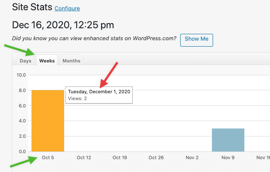Viewport: 270px width, 172px height.
Task: Click the orange Oct 5 bar
Action: [x=47, y=121]
